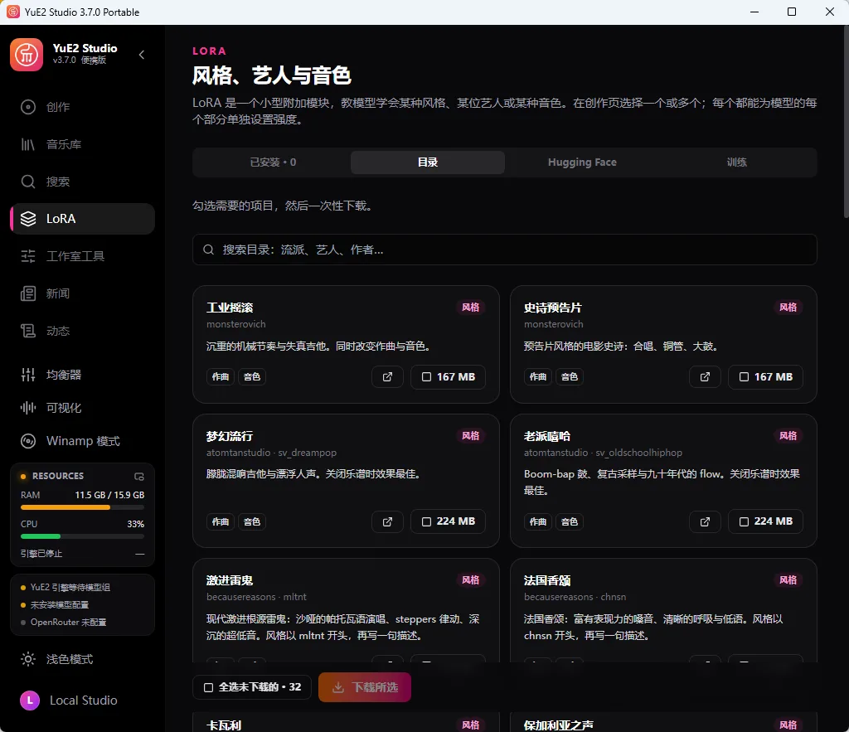
Task: Open external link for 工业摇滚
Action: coord(388,377)
